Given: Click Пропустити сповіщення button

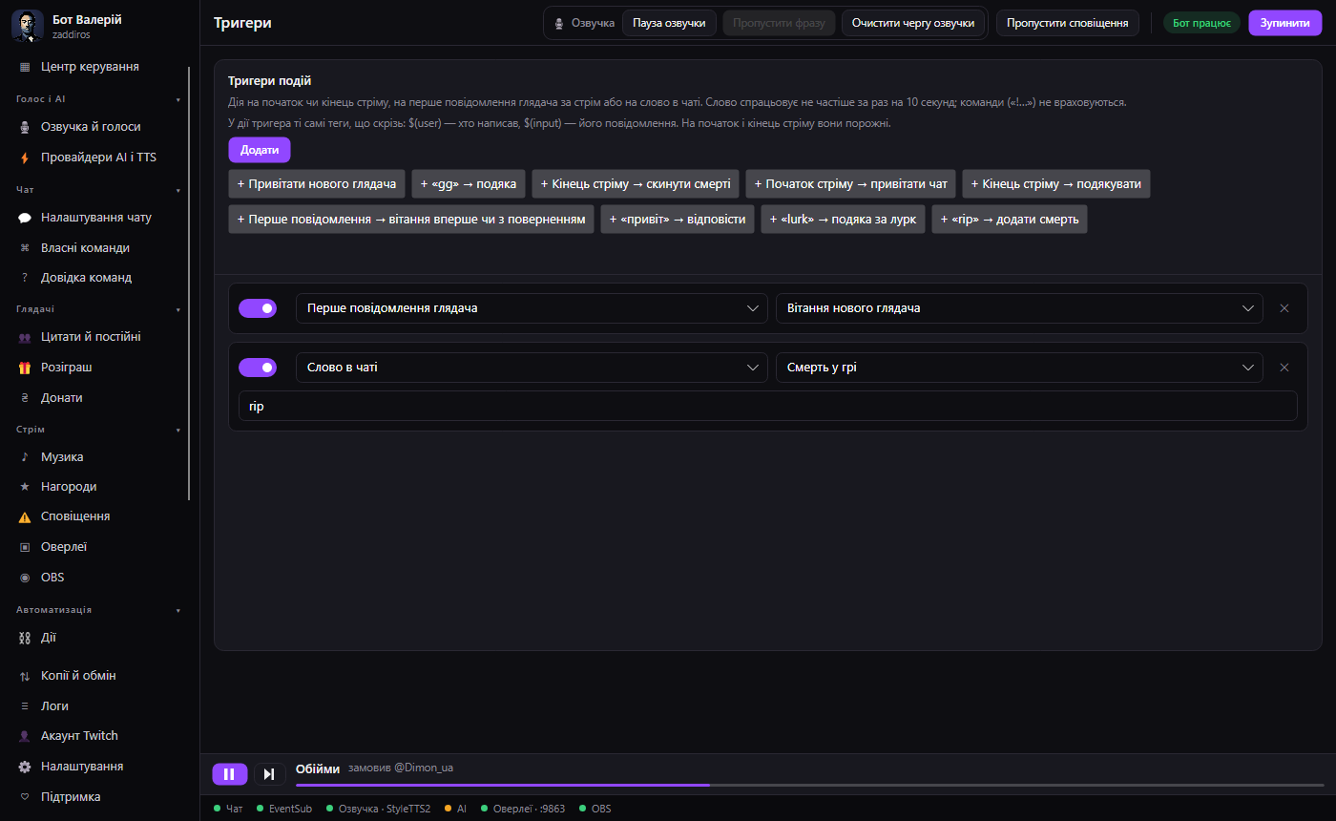Looking at the screenshot, I should click(1068, 23).
